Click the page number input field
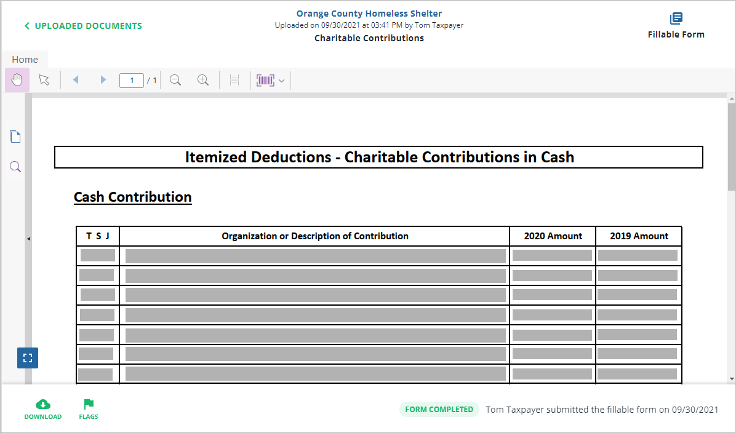This screenshot has width=736, height=433. 131,81
